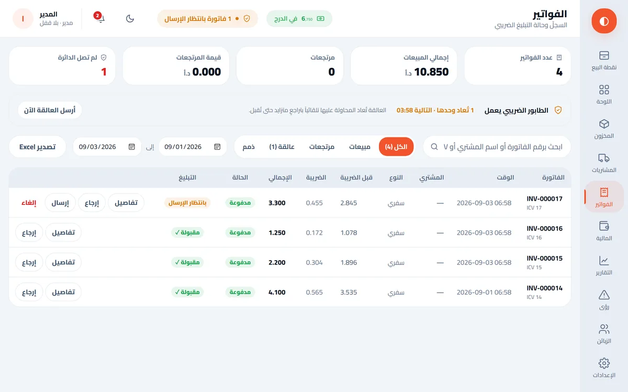Click the orange app logo button
This screenshot has height=392, width=628.
[x=604, y=21]
